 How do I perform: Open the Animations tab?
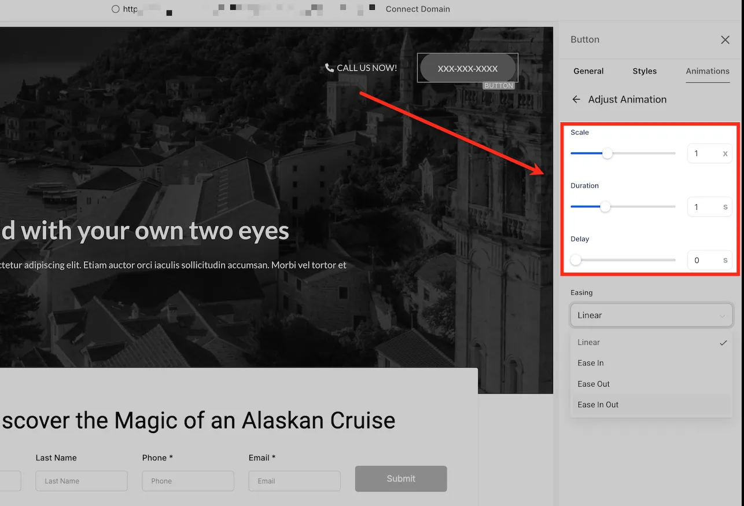pyautogui.click(x=708, y=71)
